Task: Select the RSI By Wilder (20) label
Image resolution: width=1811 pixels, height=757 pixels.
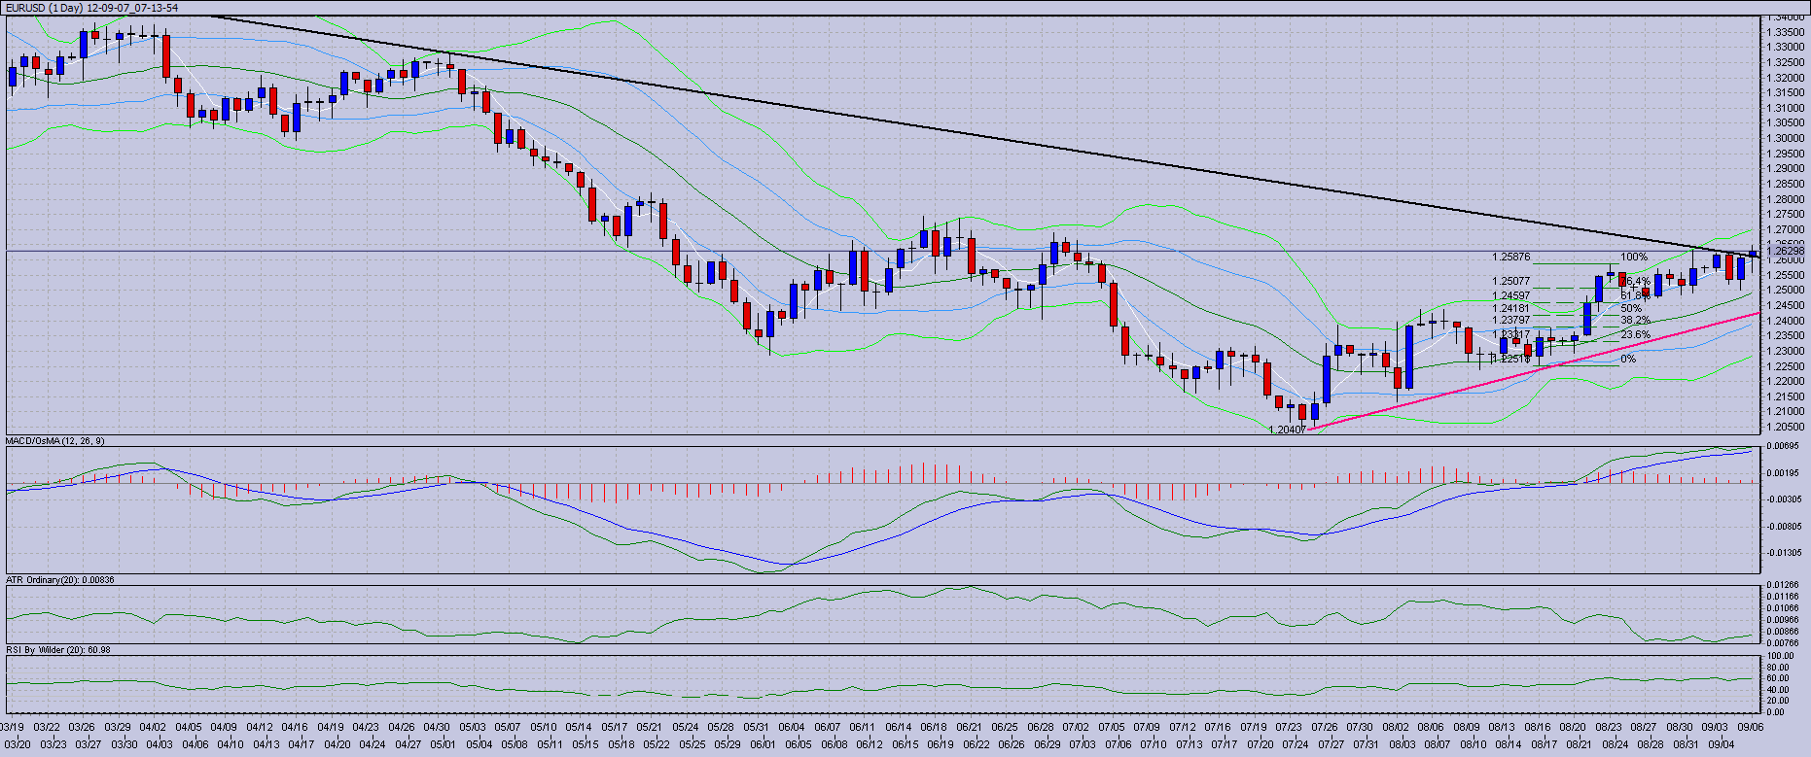Action: [x=58, y=650]
